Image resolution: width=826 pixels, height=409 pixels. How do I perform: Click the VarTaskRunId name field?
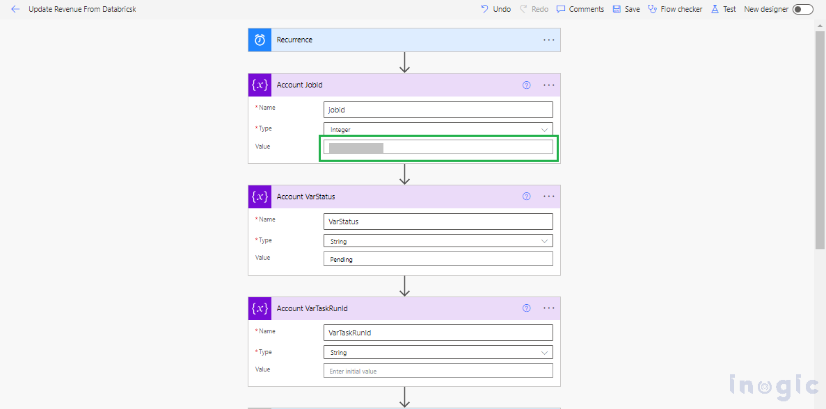[438, 333]
